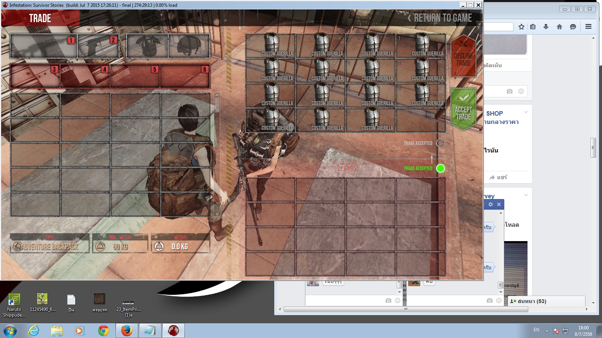602x338 pixels.
Task: Show hidden system tray icons arrow
Action: pyautogui.click(x=547, y=331)
